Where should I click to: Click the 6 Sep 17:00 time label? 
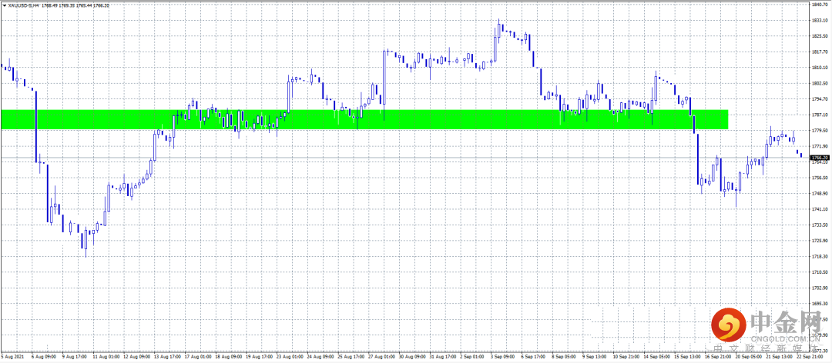(x=535, y=358)
